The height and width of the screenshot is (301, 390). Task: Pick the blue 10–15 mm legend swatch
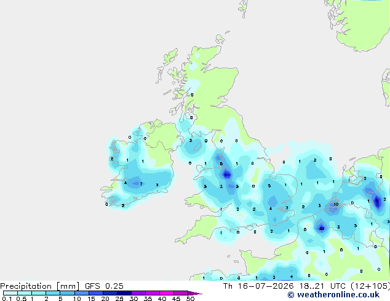(x=82, y=293)
